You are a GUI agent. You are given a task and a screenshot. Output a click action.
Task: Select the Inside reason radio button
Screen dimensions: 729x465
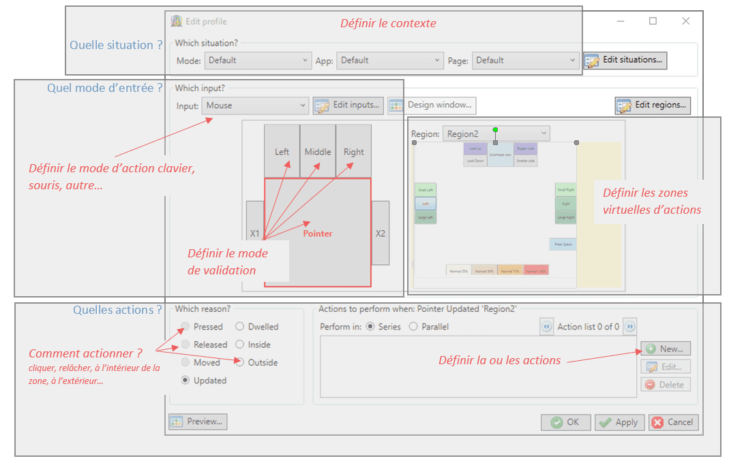pyautogui.click(x=239, y=344)
